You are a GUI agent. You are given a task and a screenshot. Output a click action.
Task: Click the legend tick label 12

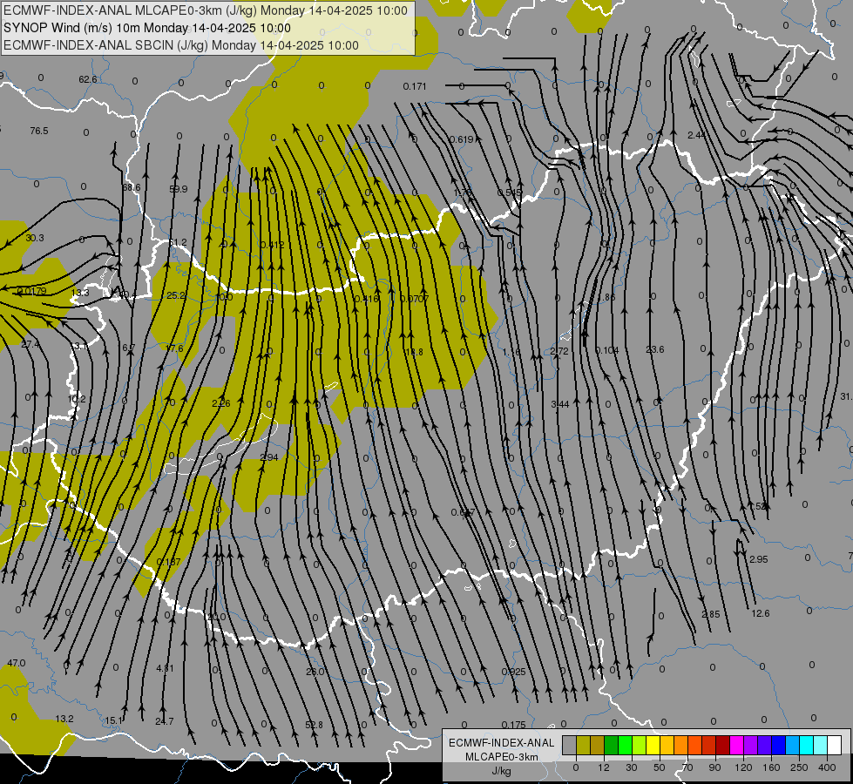603,767
